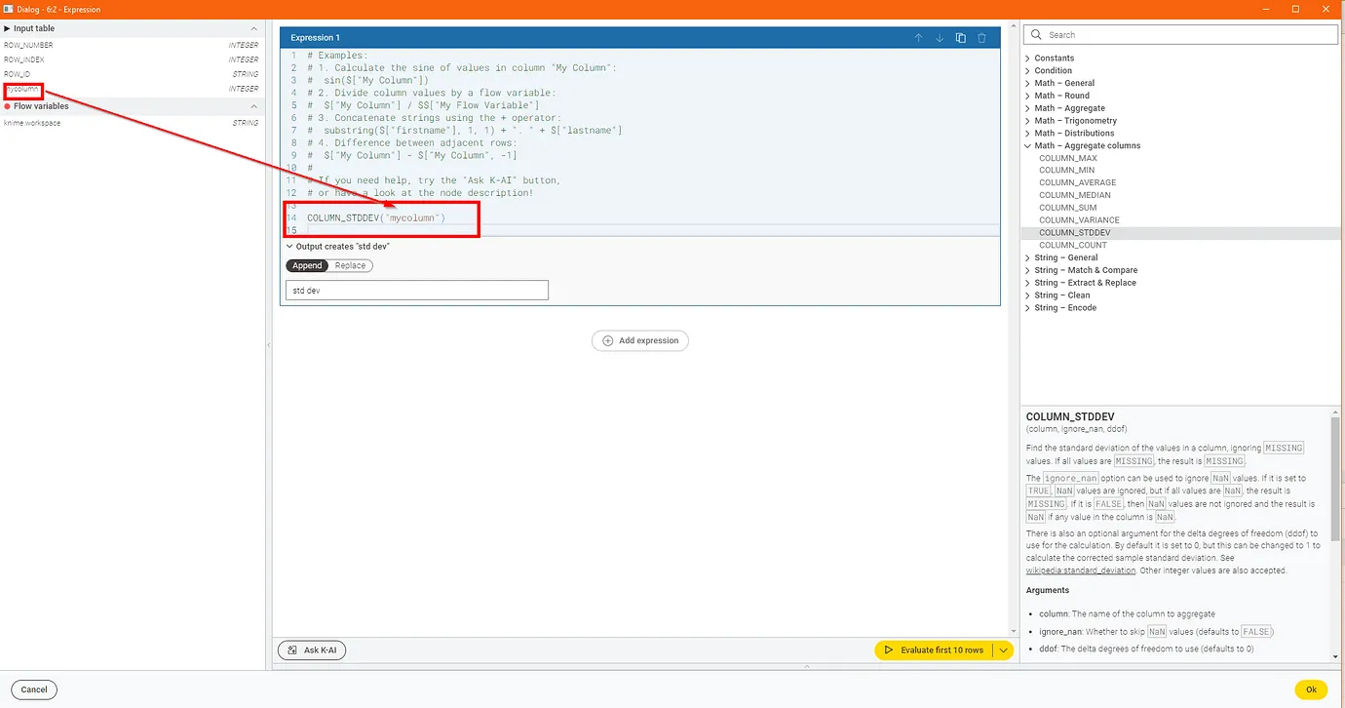Click the description panel vertical scrollbar

pos(1335,478)
